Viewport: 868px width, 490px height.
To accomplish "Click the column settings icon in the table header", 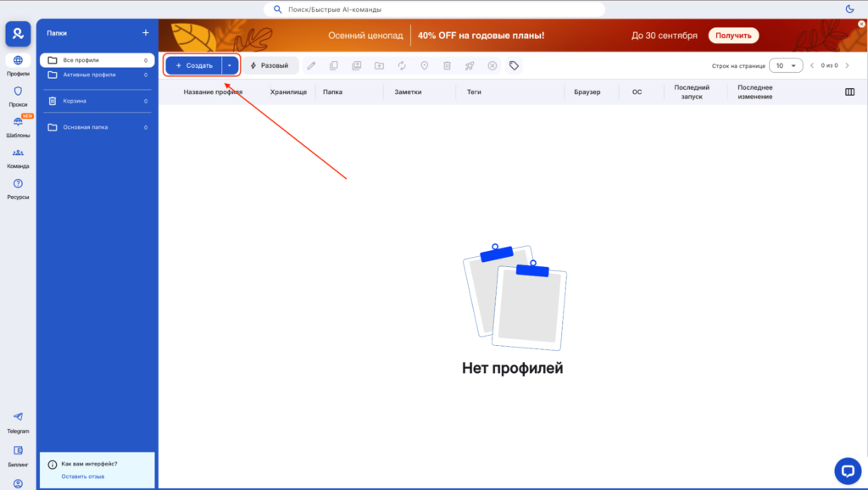I will click(849, 92).
